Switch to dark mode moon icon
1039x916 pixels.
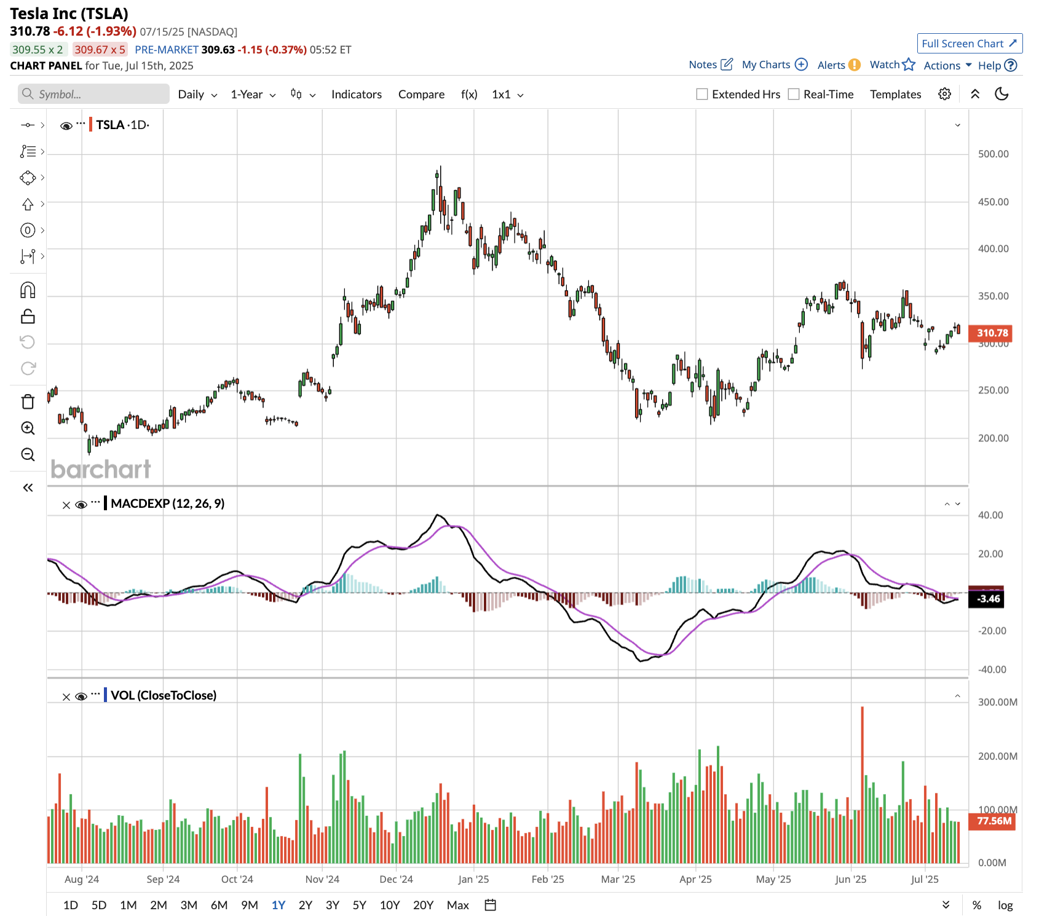pos(1001,94)
